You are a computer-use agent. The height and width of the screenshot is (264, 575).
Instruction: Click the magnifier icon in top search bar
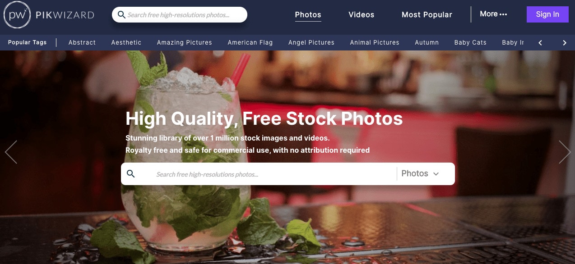(x=121, y=15)
